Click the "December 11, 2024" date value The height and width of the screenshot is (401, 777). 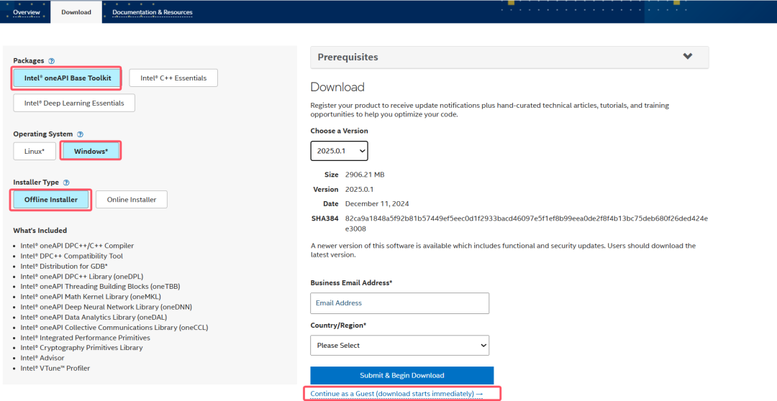click(377, 203)
